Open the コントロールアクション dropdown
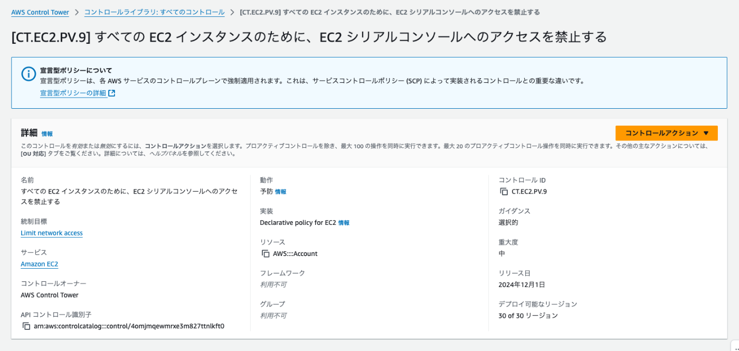Screen dimensions: 739x351 (666, 133)
